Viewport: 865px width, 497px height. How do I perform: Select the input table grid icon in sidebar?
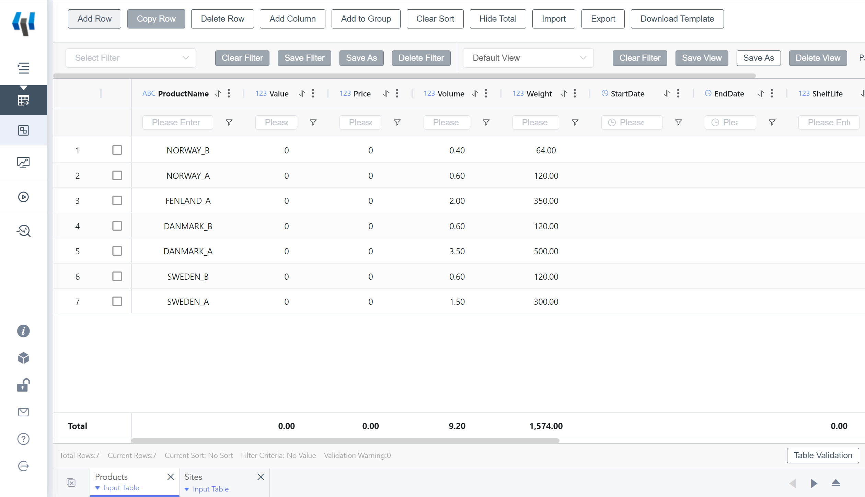coord(23,100)
